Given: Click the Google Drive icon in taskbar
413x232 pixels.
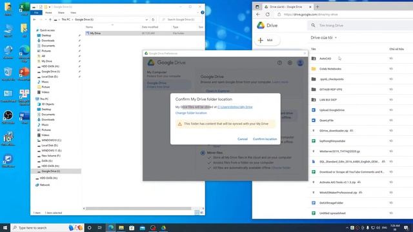Looking at the screenshot, I should (163, 227).
